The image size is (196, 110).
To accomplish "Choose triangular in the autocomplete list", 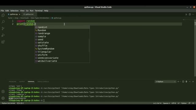I will pyautogui.click(x=62, y=52).
